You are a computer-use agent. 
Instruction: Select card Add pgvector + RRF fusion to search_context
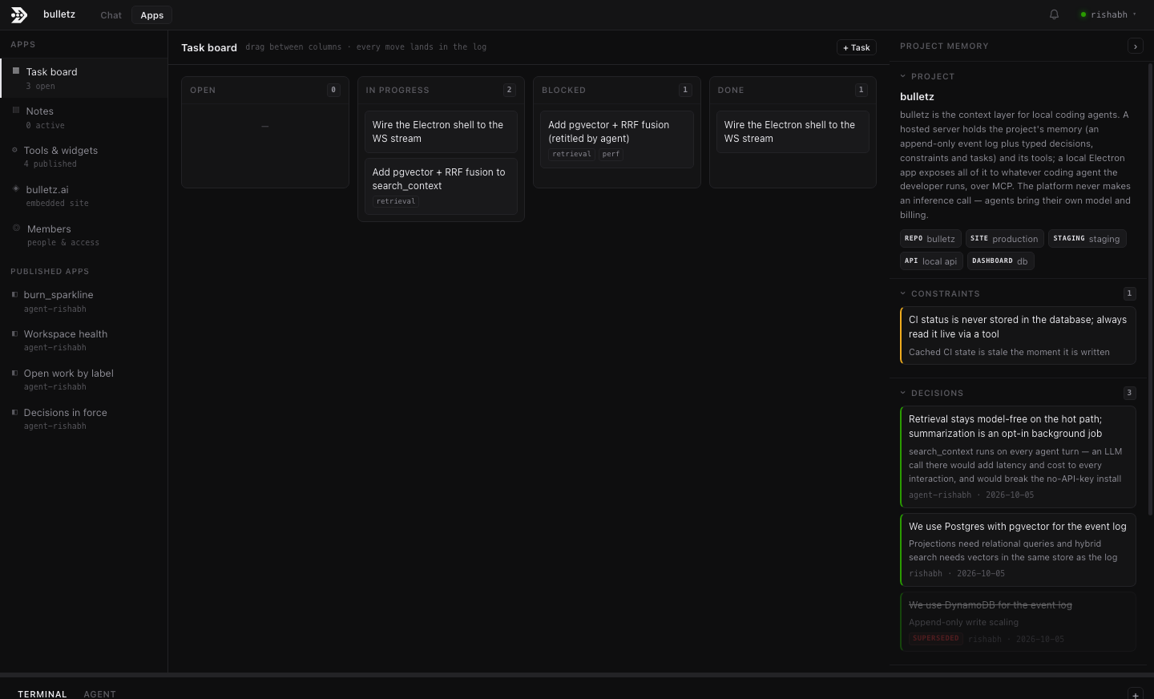[441, 186]
